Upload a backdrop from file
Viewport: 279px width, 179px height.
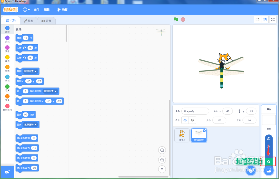(269, 139)
